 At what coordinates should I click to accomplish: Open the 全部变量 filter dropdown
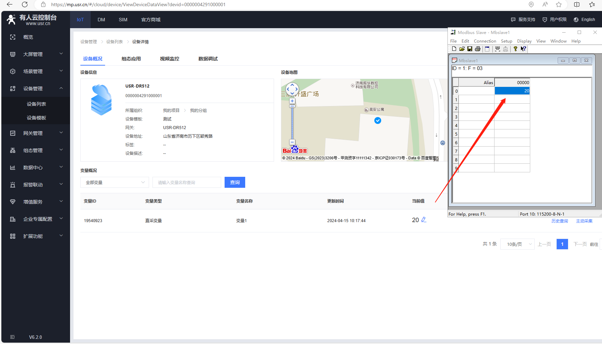click(x=115, y=182)
